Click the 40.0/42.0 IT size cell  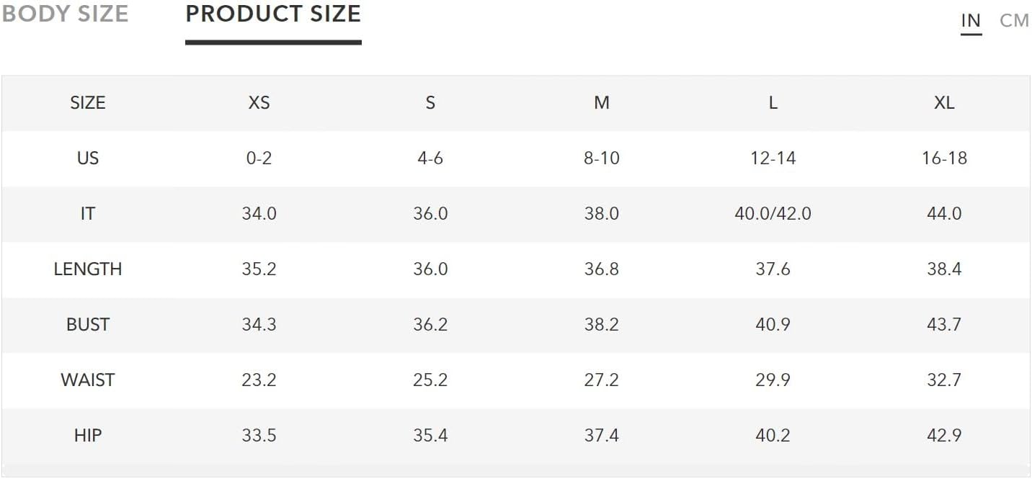point(773,214)
